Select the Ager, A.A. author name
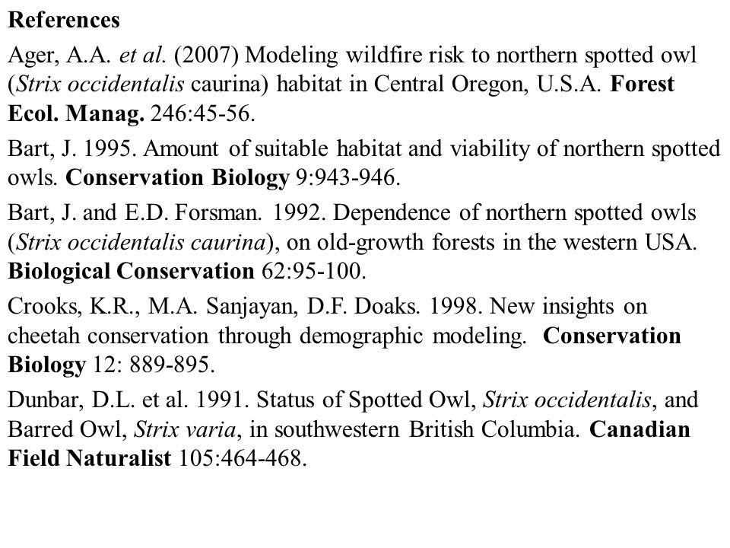 (x=59, y=56)
